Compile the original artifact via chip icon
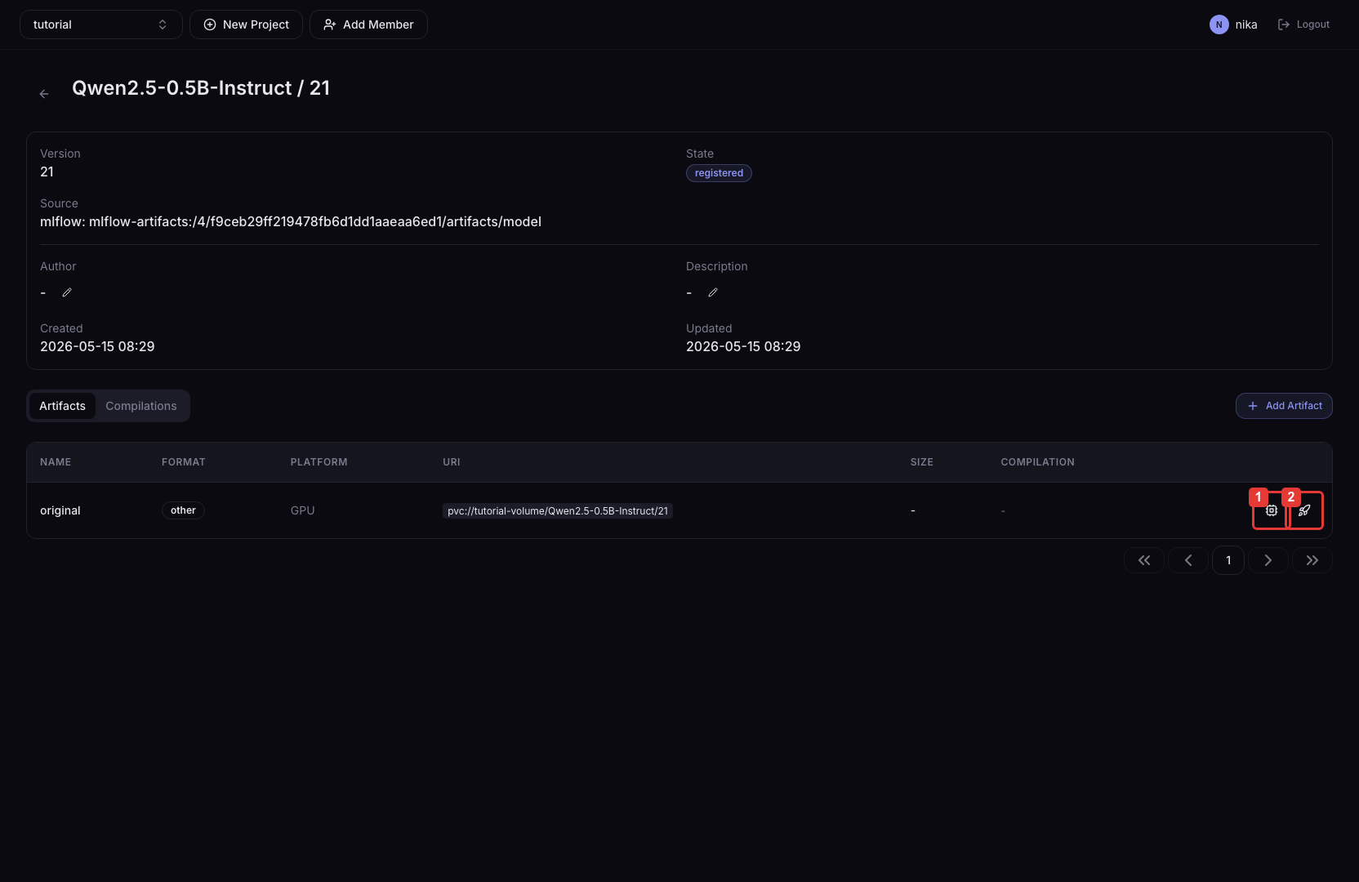 point(1272,510)
